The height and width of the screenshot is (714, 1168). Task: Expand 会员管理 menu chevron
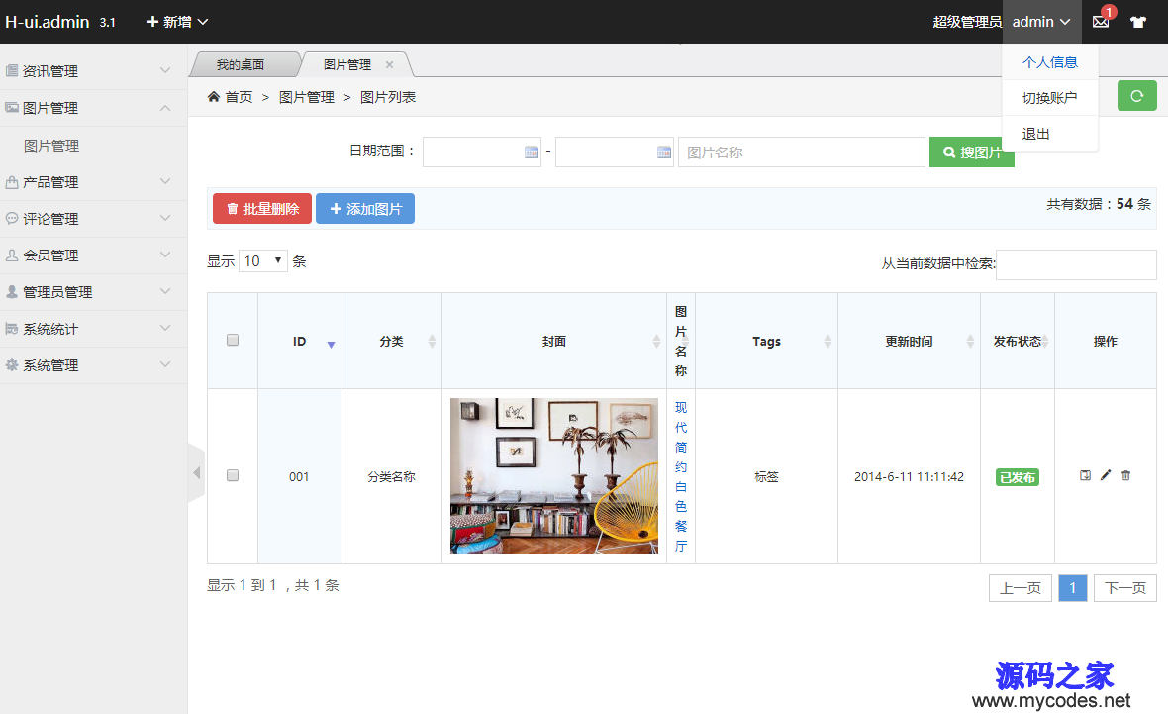pyautogui.click(x=165, y=255)
